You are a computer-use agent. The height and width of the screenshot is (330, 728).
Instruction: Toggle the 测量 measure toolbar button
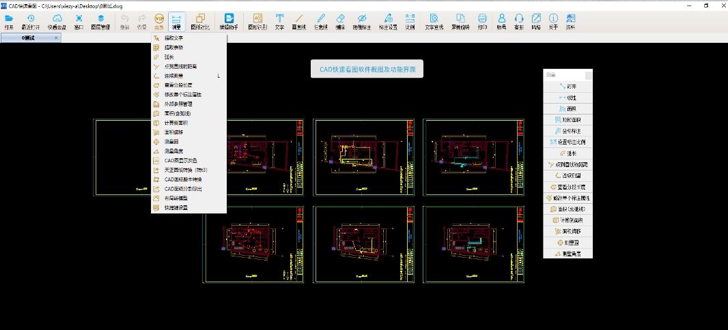click(176, 22)
